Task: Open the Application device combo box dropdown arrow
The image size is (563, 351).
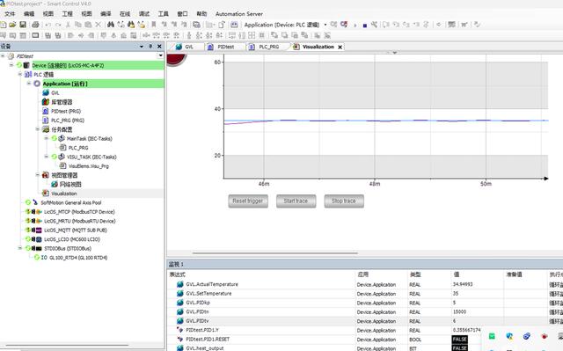Action: 325,25
